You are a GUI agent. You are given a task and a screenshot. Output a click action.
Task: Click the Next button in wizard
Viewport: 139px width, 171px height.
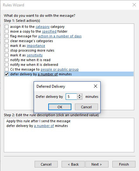97,164
